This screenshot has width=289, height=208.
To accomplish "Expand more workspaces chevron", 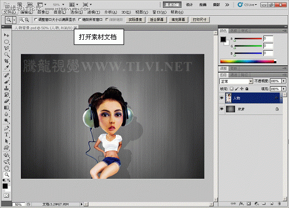I will (227, 5).
